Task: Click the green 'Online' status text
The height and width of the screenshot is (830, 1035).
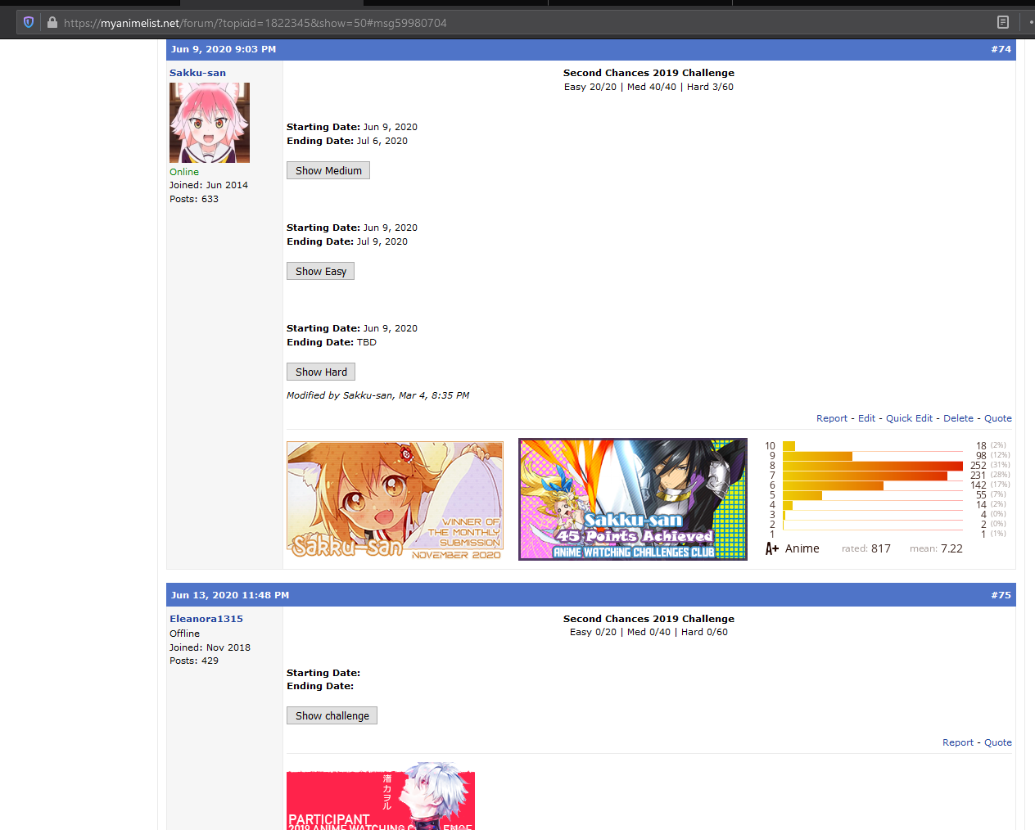Action: (184, 172)
